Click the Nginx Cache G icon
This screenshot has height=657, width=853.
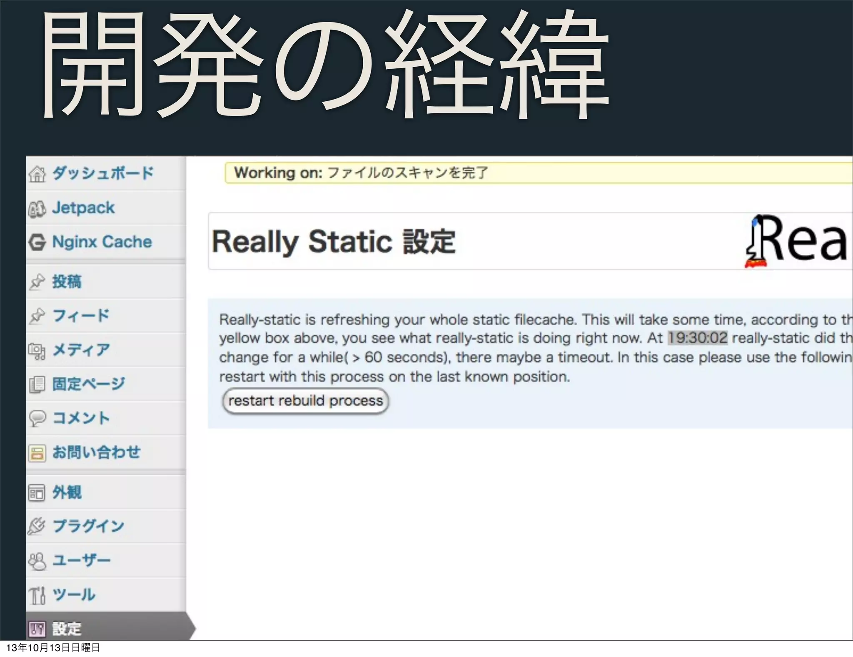tap(37, 242)
